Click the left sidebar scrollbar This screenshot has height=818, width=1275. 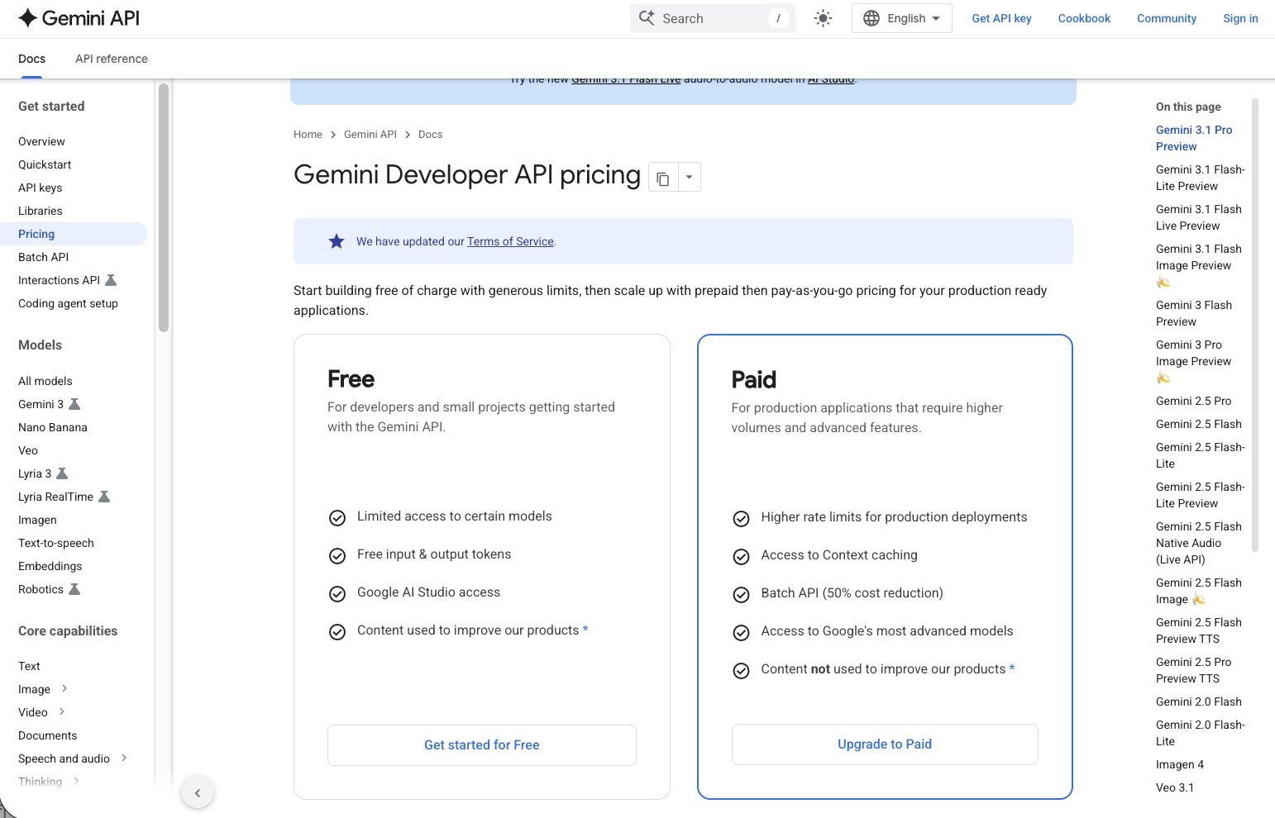tap(164, 207)
